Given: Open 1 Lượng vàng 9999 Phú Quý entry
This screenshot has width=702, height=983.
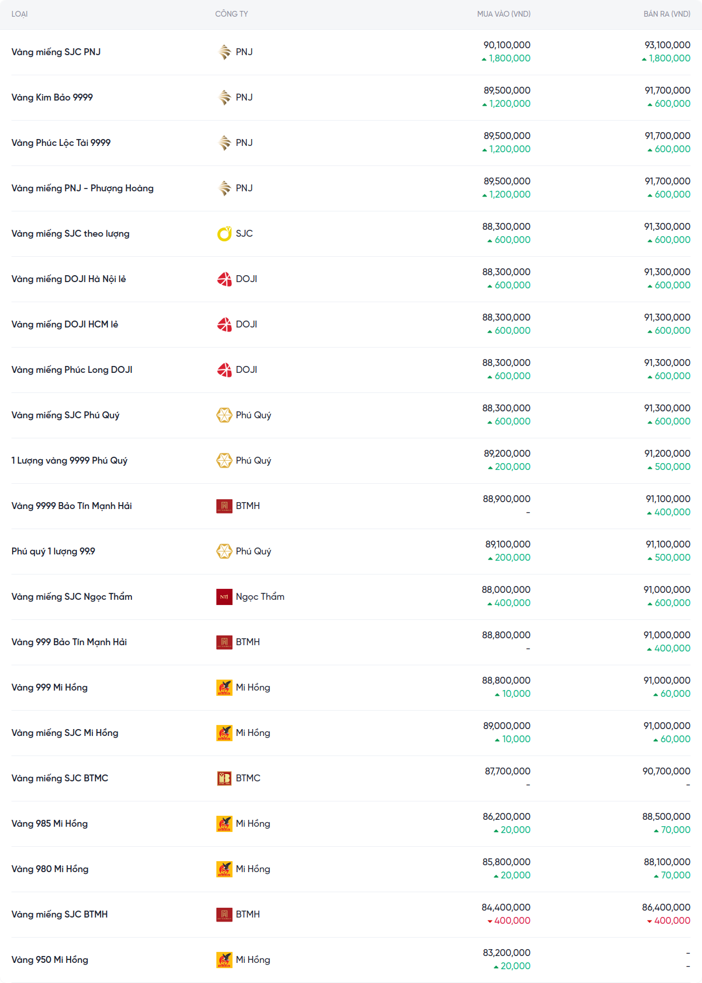Looking at the screenshot, I should point(69,461).
